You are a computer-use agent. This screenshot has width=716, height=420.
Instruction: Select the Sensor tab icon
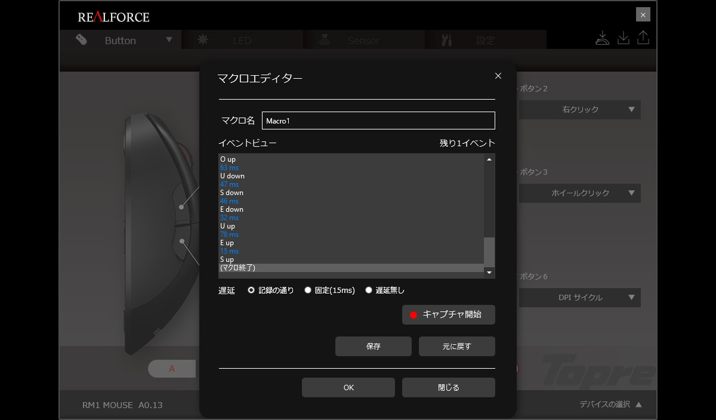pos(326,40)
